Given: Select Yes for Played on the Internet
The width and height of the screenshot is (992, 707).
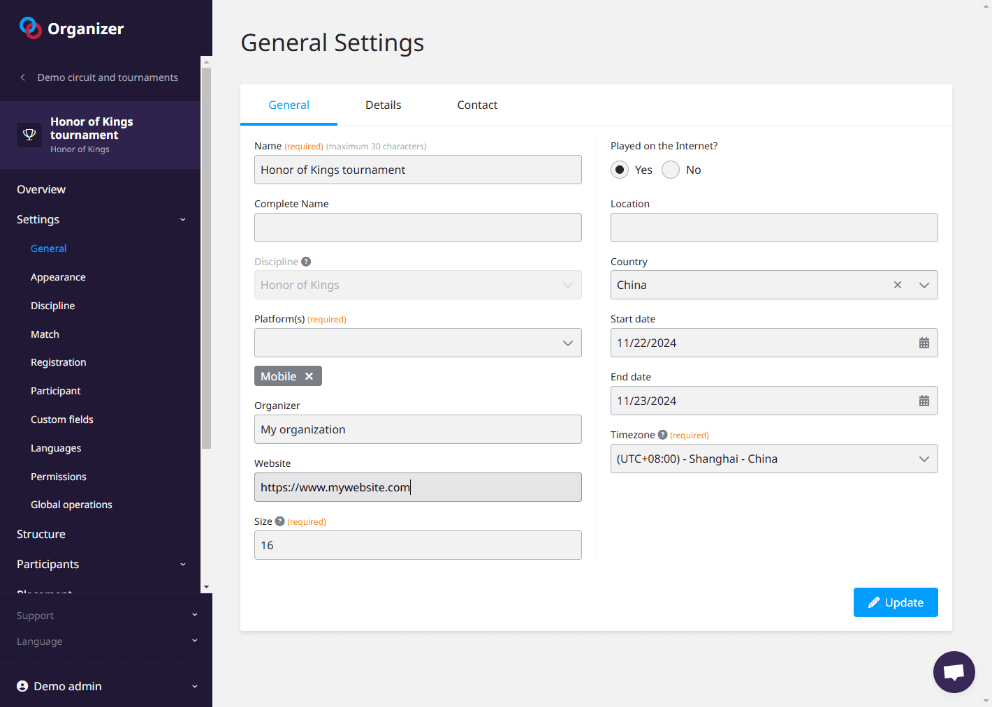Looking at the screenshot, I should point(620,170).
